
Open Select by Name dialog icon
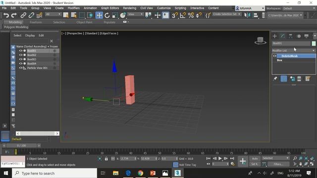[x=74, y=15]
